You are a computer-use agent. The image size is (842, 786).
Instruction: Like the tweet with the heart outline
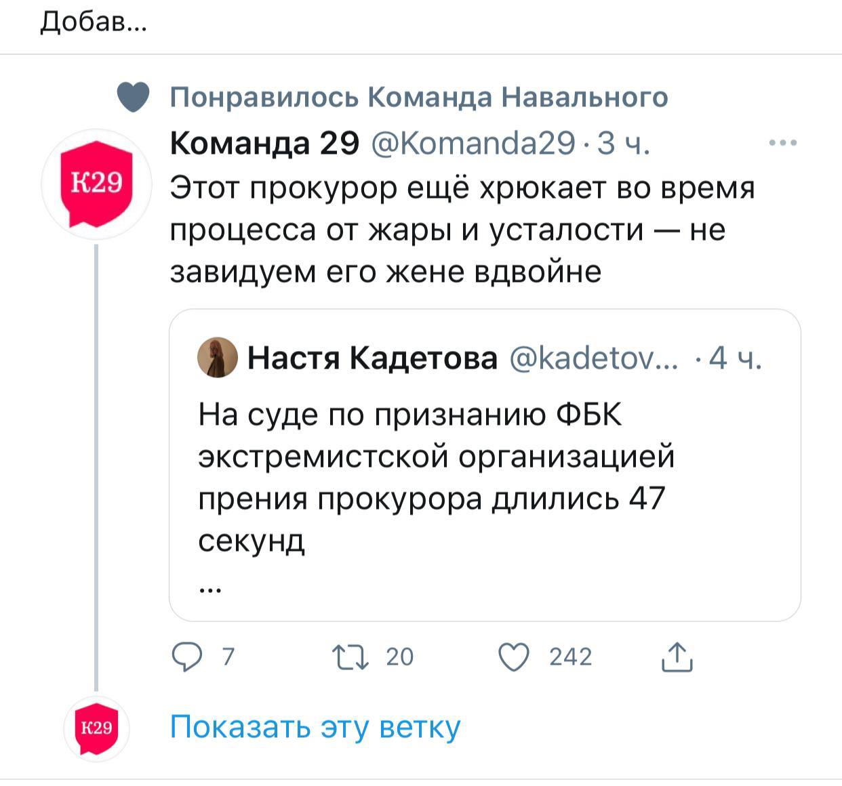[x=514, y=657]
